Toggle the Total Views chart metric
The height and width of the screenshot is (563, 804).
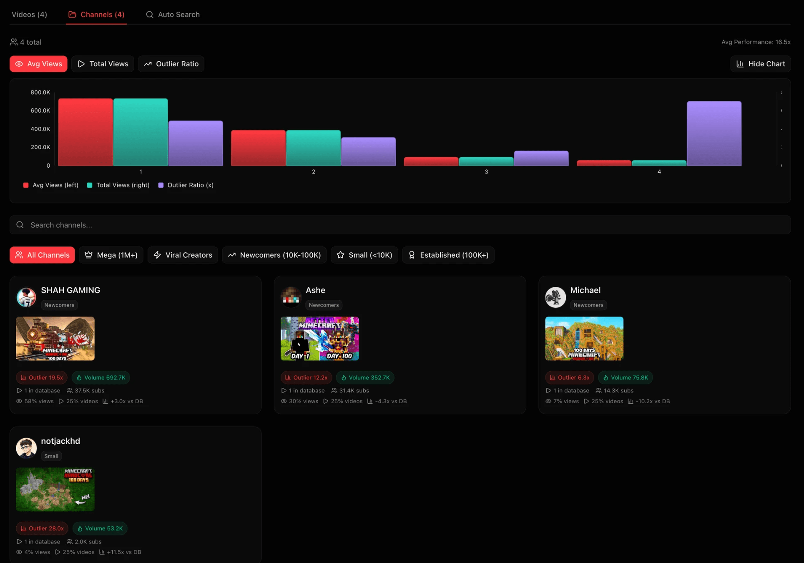(103, 64)
